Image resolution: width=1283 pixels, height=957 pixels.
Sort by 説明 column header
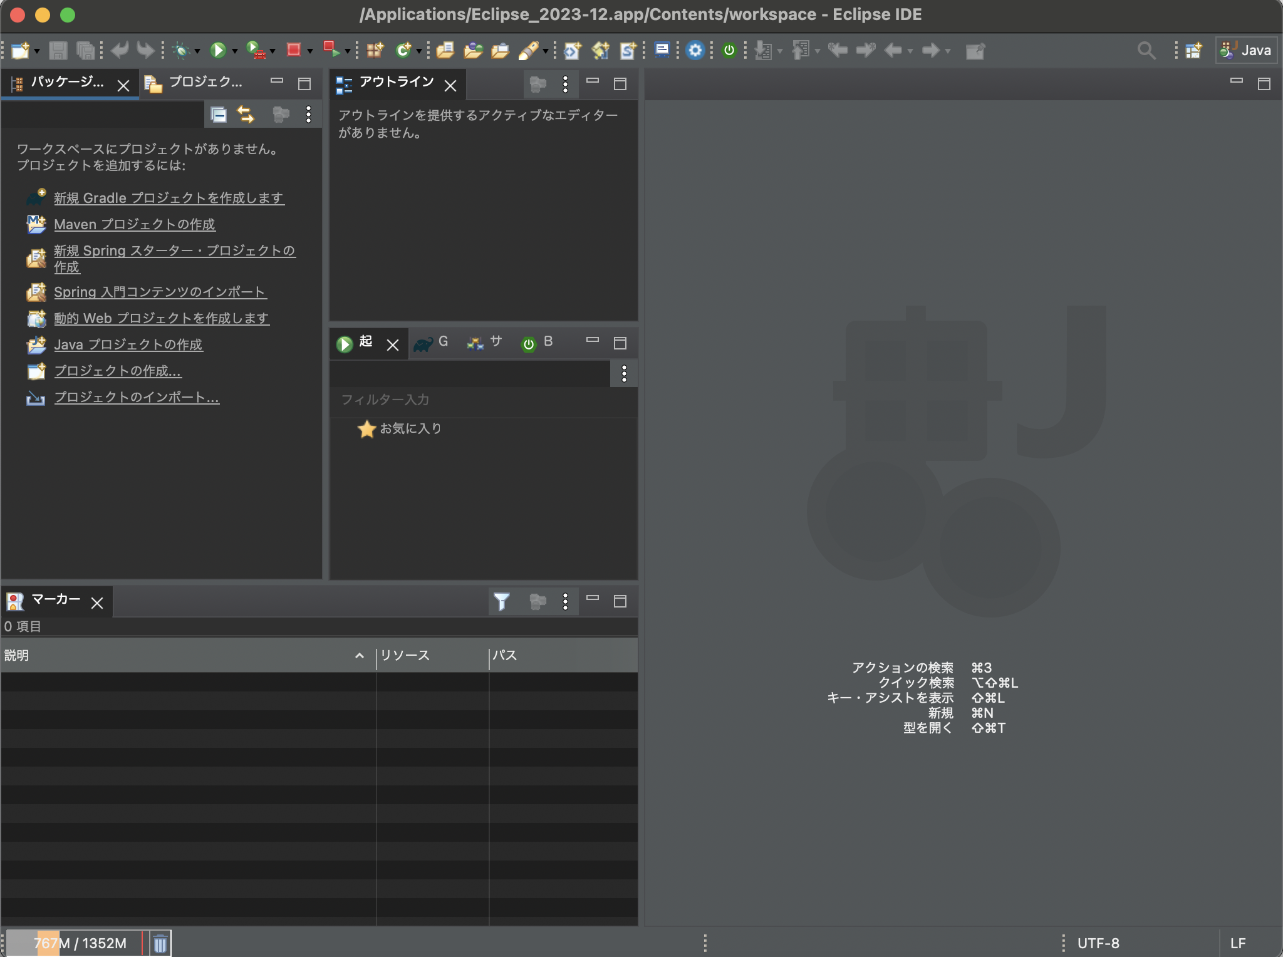188,655
